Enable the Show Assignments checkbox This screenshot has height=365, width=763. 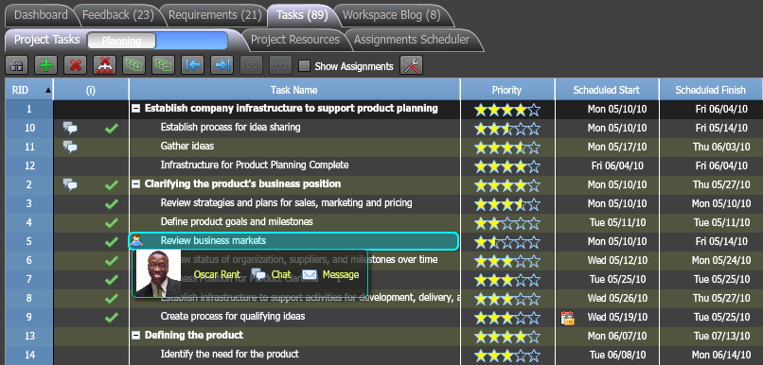[x=304, y=66]
